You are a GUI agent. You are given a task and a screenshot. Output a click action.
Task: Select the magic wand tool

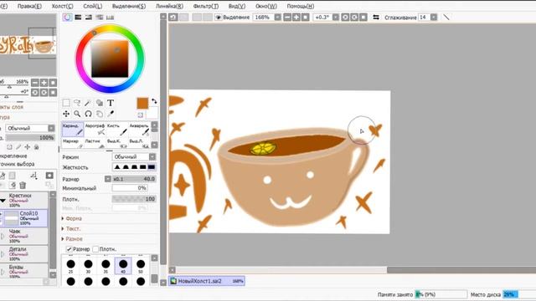(x=88, y=103)
